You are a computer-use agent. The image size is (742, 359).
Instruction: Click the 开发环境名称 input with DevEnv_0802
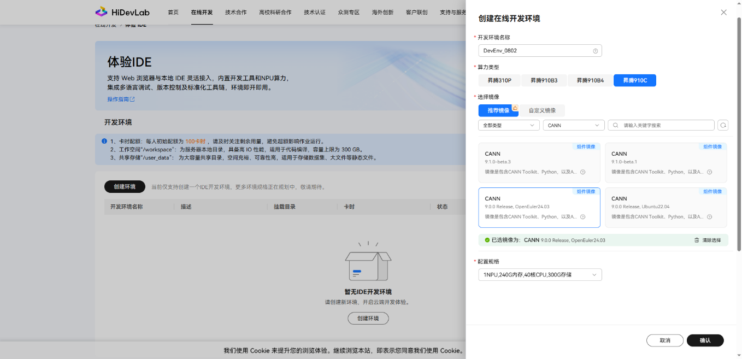[x=540, y=51]
